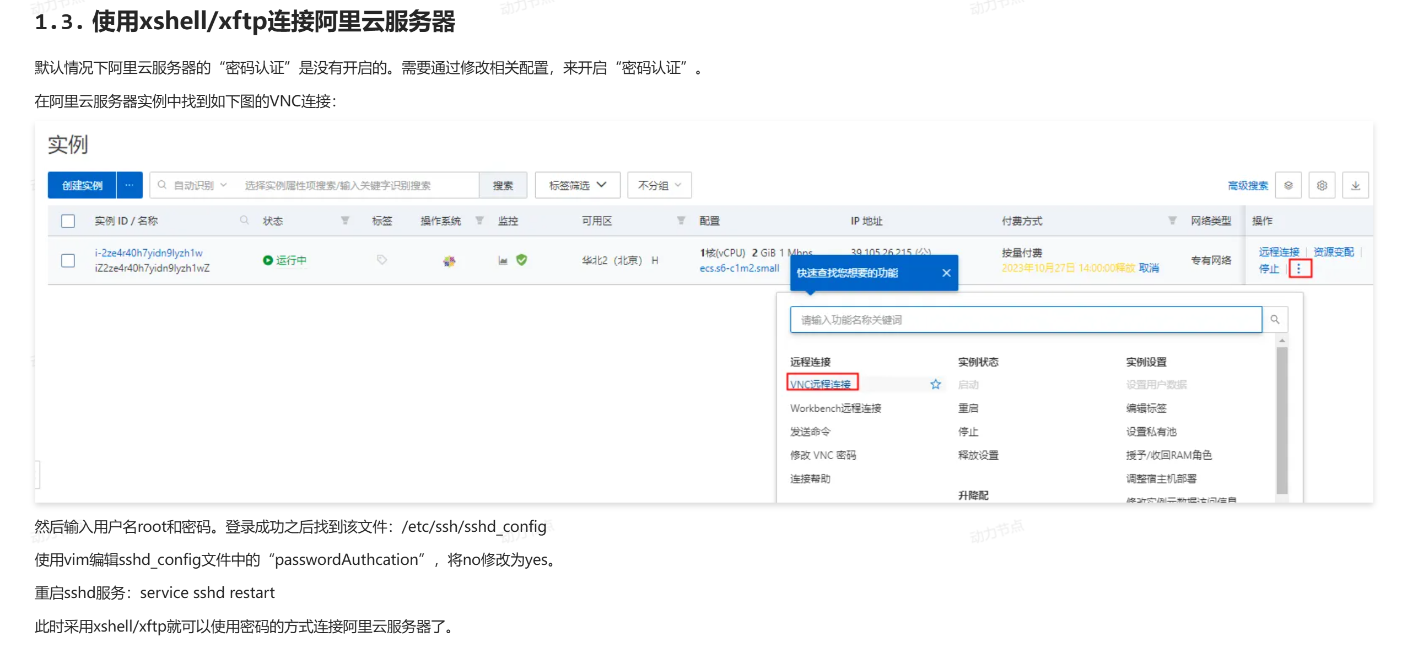
Task: Click the tag icon in the instance row
Action: [x=382, y=260]
